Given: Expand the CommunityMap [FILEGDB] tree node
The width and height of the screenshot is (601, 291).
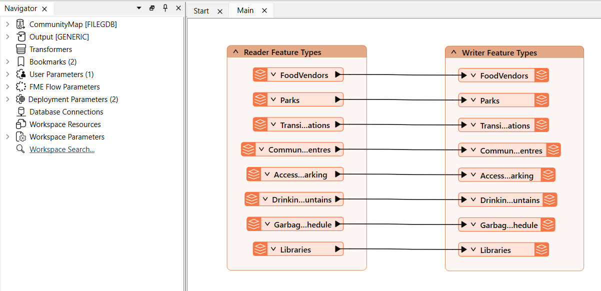Looking at the screenshot, I should tap(7, 24).
